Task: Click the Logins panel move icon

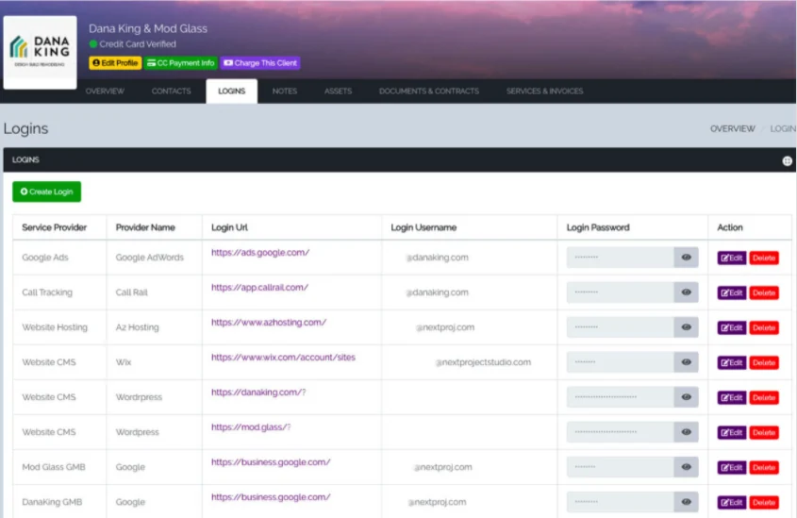Action: (x=787, y=160)
